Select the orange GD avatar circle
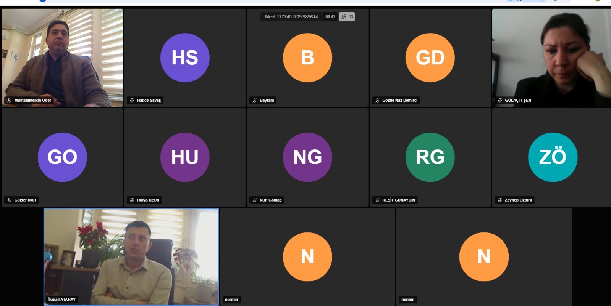The image size is (611, 306). click(x=430, y=58)
